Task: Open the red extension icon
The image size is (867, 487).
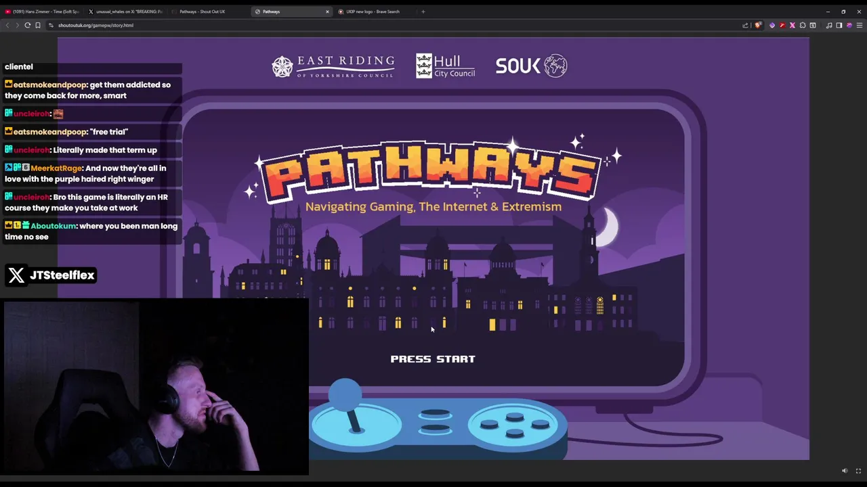Action: [x=782, y=25]
